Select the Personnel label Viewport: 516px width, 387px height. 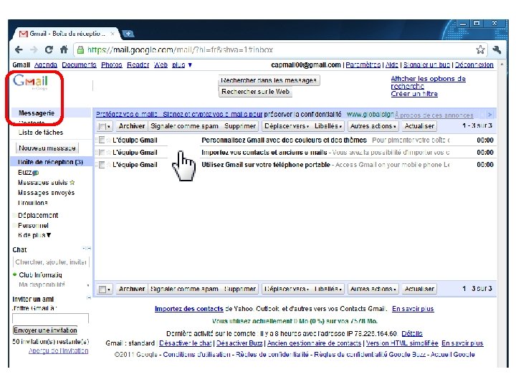coord(33,226)
